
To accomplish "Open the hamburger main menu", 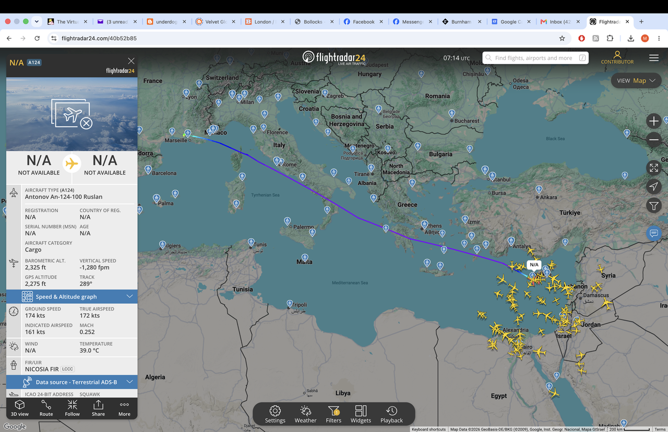I will point(654,58).
